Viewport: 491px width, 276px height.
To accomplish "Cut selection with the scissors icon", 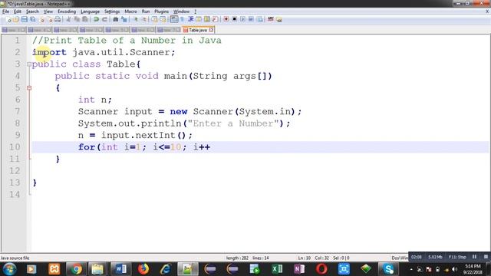I will point(68,19).
